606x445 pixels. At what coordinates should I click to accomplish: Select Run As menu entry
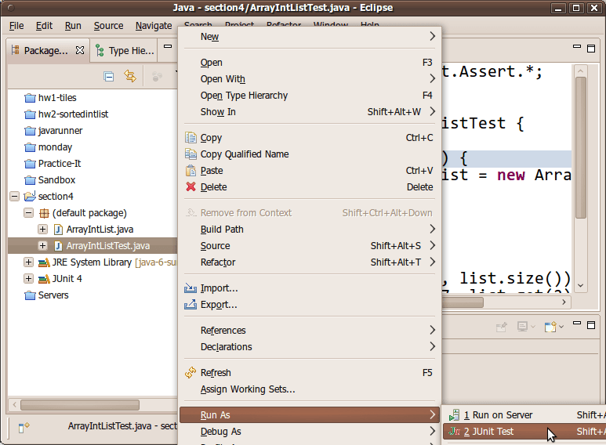click(x=310, y=415)
